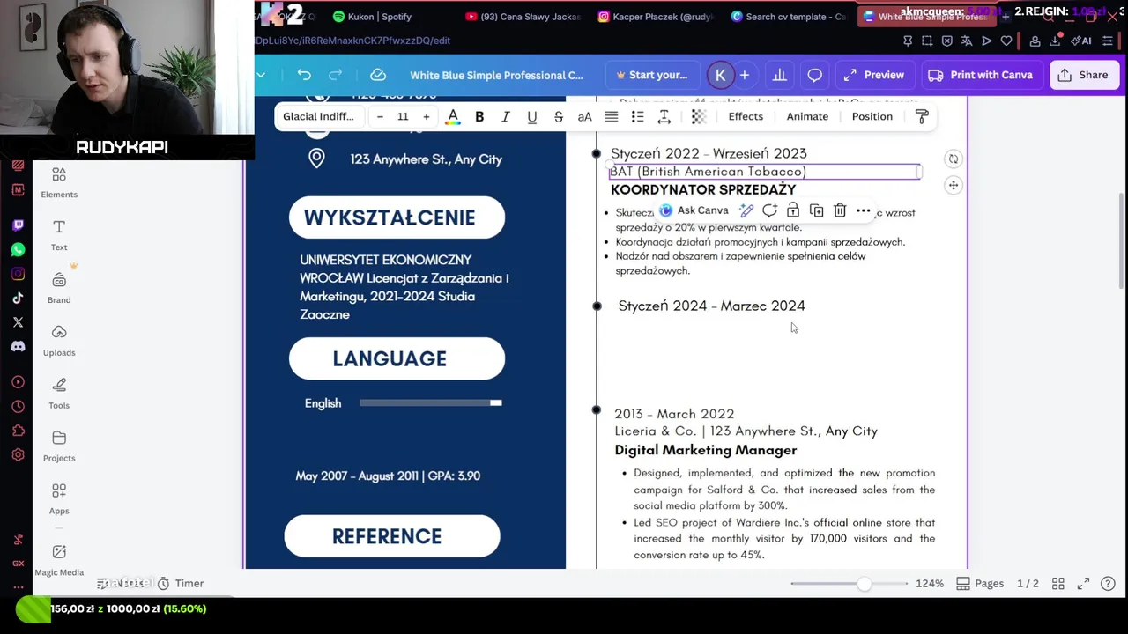Screen dimensions: 1128x634
Task: Click the font size field showing 11
Action: coord(403,117)
